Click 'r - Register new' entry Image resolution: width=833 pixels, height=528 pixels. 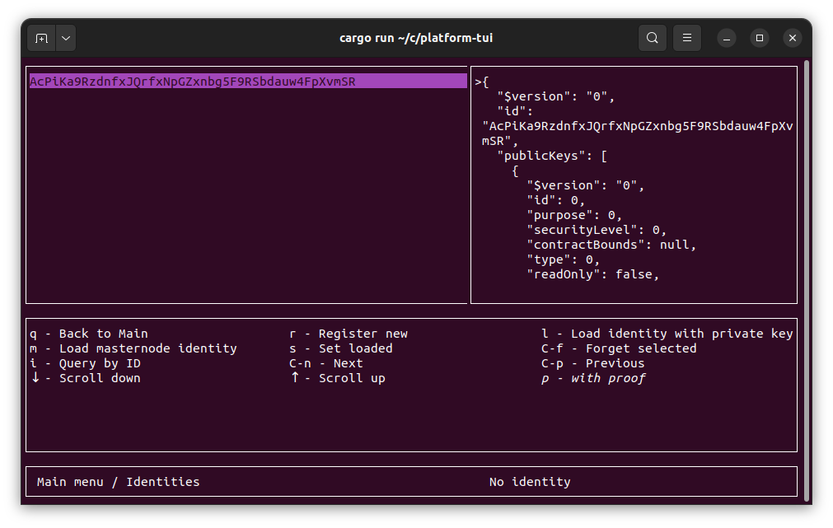tap(349, 334)
